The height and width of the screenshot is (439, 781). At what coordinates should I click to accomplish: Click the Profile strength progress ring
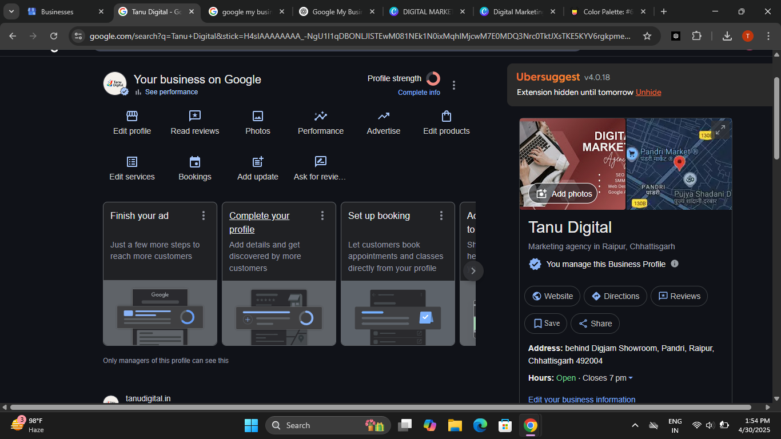(433, 78)
